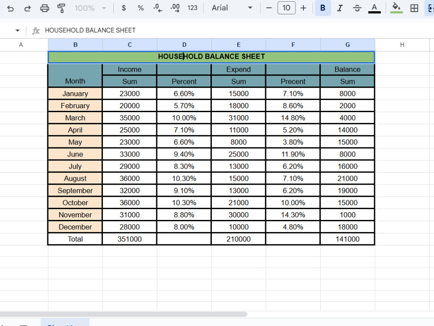Decrease font size with minus button

[x=269, y=8]
